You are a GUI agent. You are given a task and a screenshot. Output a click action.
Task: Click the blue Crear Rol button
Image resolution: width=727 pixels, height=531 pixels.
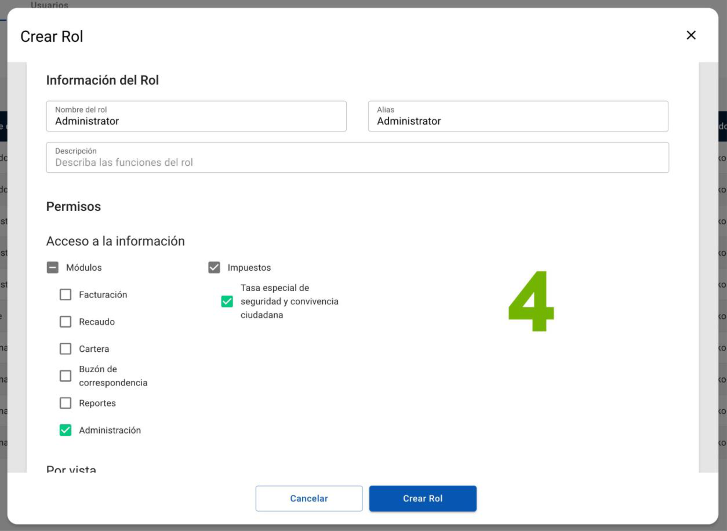coord(423,499)
